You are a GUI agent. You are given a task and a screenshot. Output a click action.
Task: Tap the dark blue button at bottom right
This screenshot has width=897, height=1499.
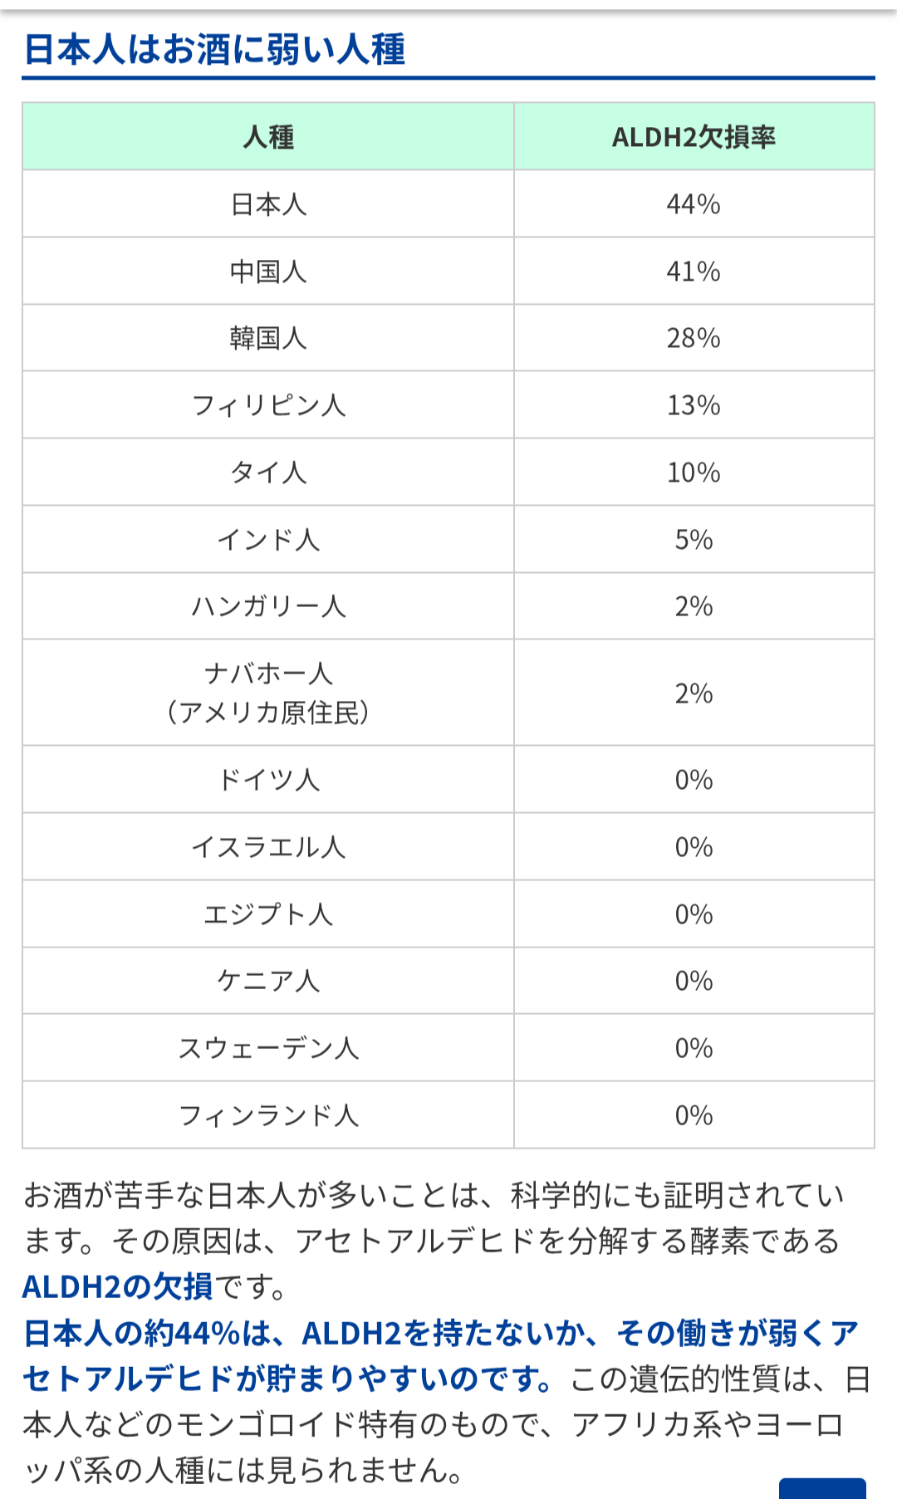tap(822, 1488)
